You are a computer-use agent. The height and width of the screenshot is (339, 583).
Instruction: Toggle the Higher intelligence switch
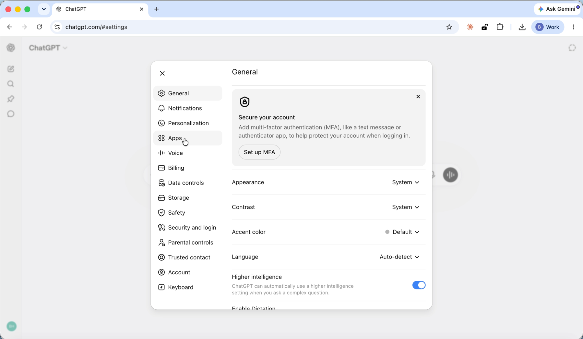point(419,285)
